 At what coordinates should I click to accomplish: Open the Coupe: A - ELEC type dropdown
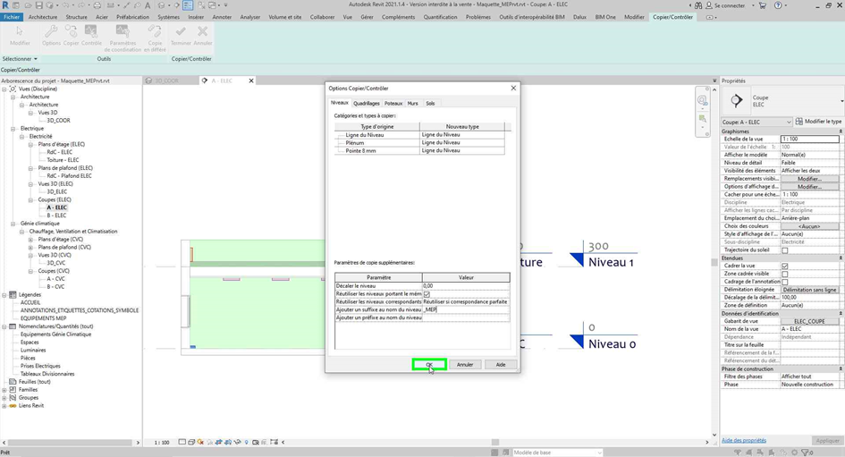(x=756, y=122)
